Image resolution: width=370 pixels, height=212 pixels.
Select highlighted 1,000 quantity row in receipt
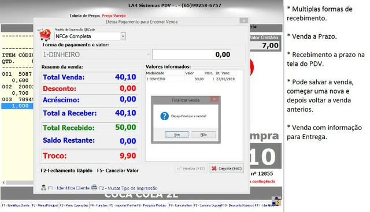click(17, 106)
